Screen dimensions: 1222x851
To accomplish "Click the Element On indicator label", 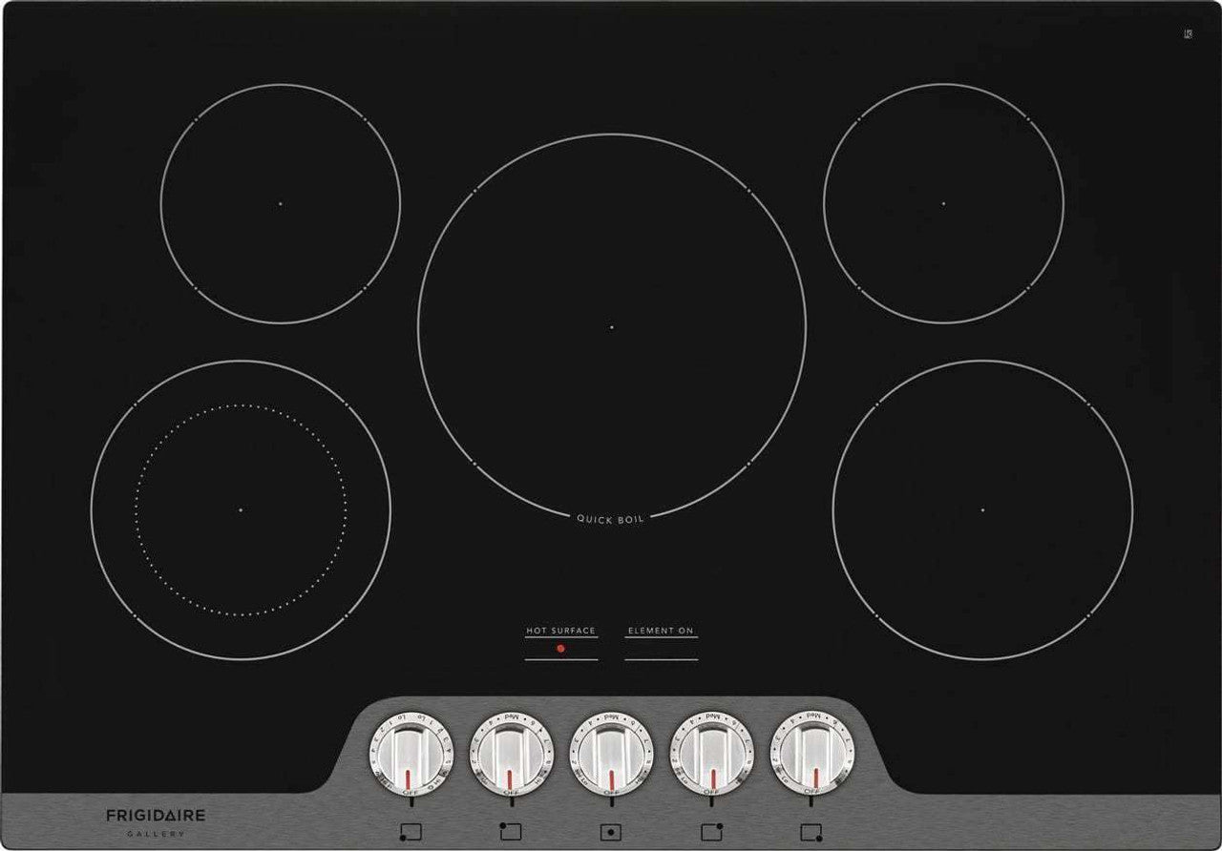I will [x=661, y=632].
